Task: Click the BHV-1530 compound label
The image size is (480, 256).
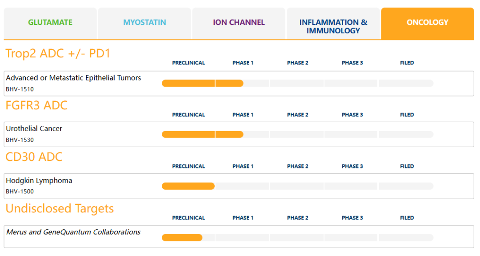Action: (20, 140)
